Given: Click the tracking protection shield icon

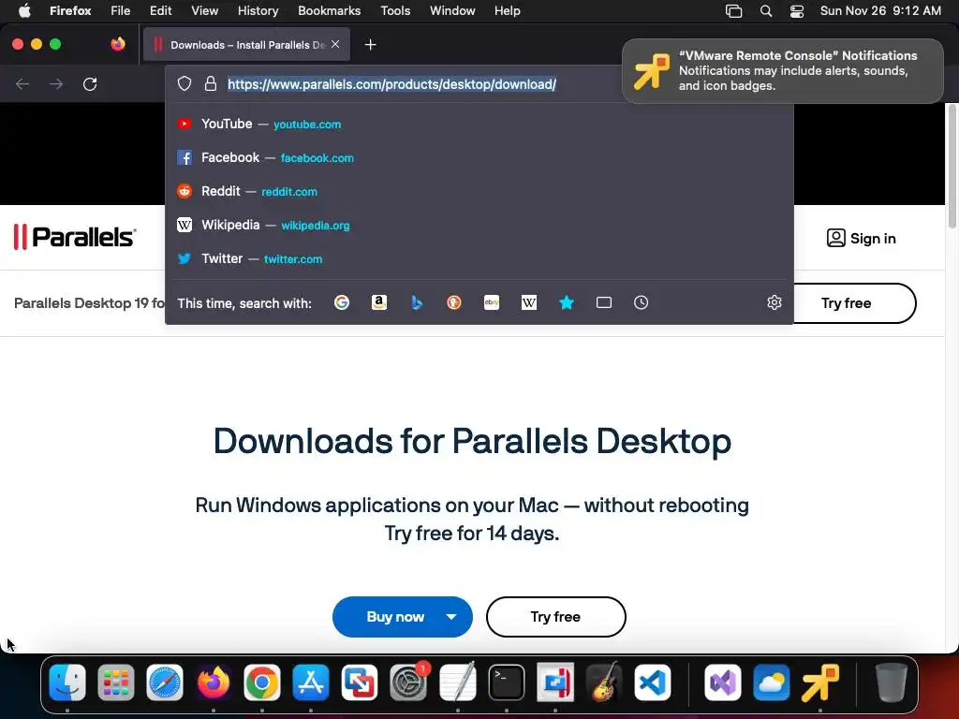Looking at the screenshot, I should pos(184,83).
